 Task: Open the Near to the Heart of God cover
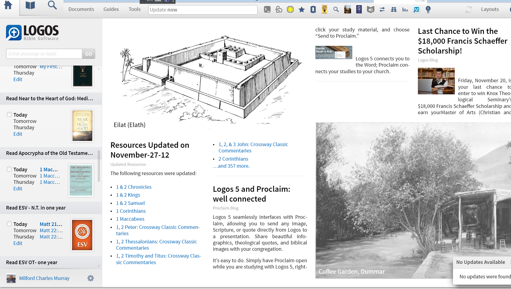coord(83,126)
